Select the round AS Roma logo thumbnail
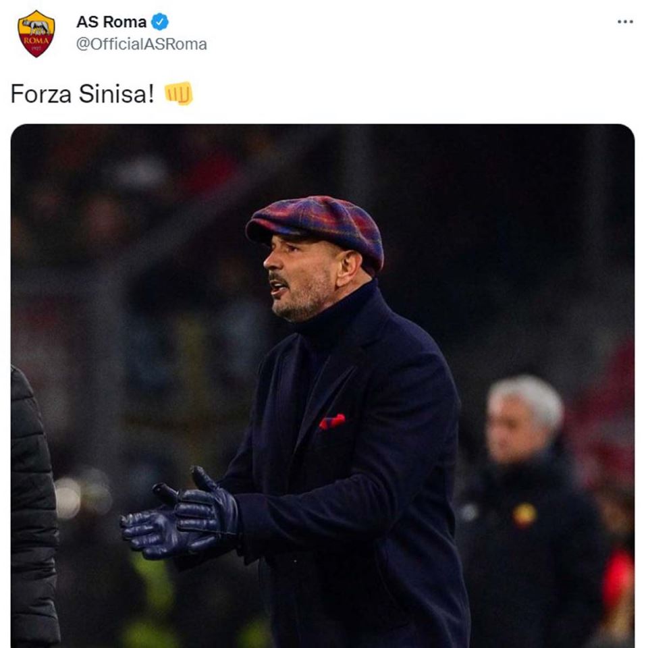648x648 pixels. tap(36, 30)
